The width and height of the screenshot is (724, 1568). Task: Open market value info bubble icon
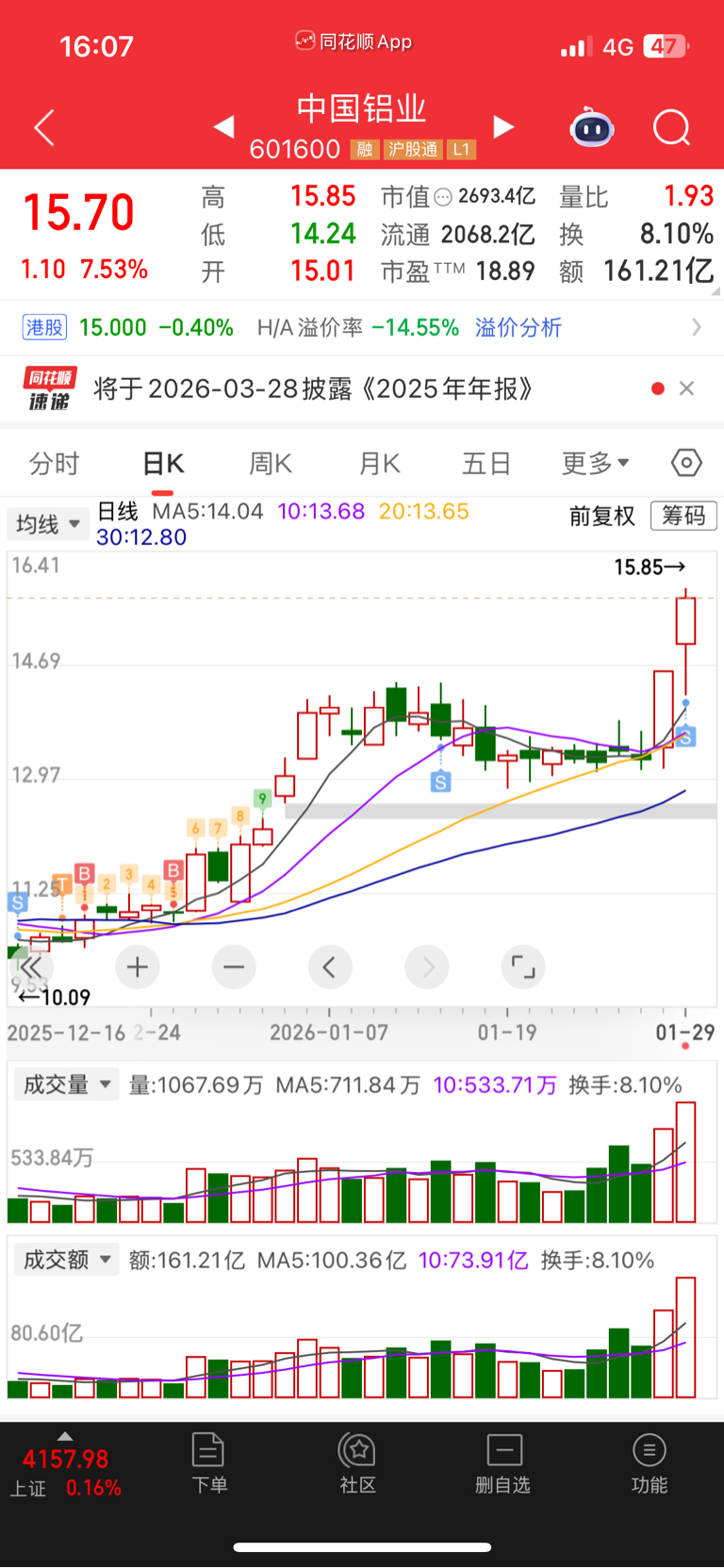tap(443, 197)
